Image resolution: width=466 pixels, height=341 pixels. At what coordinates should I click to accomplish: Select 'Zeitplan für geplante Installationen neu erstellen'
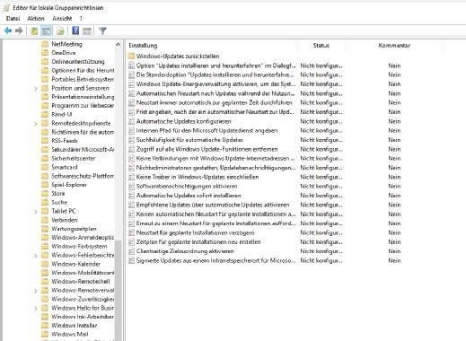click(198, 241)
